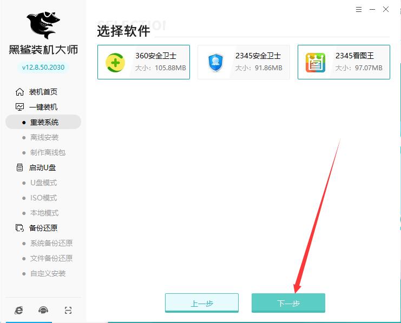The image size is (401, 323).
Task: Select 制作离线包 in the sidebar
Action: pos(48,152)
